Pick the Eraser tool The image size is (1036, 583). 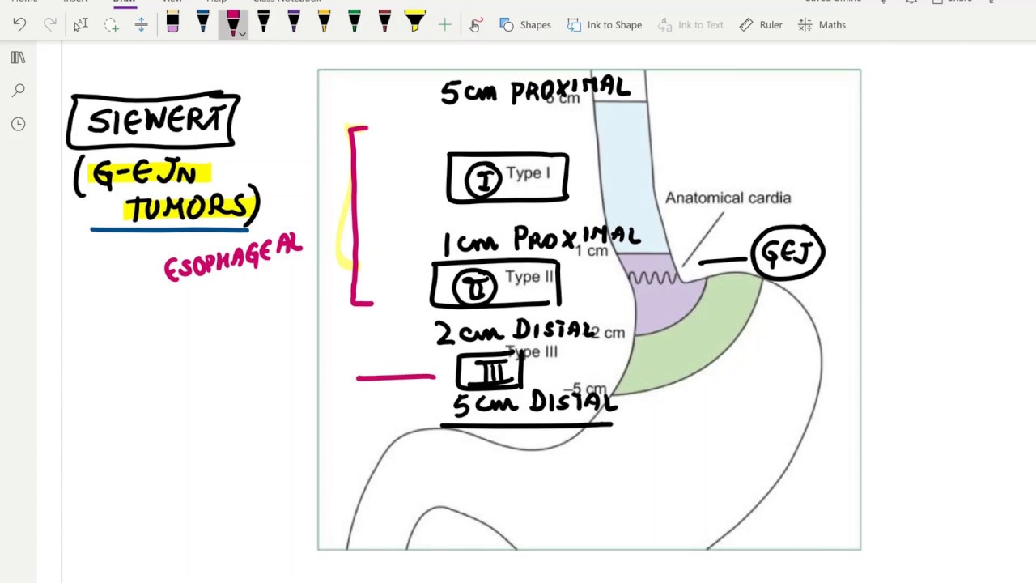(x=172, y=23)
